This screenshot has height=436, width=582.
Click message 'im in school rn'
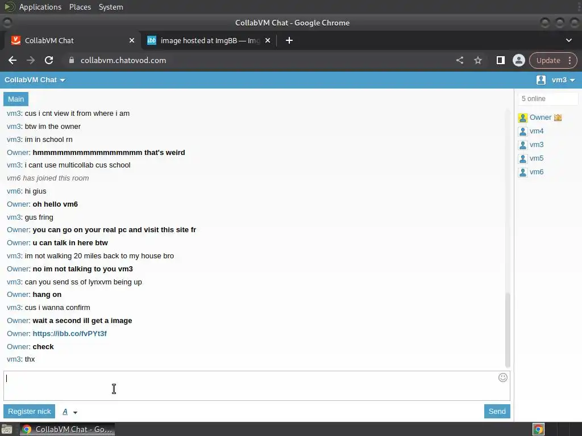pos(49,140)
